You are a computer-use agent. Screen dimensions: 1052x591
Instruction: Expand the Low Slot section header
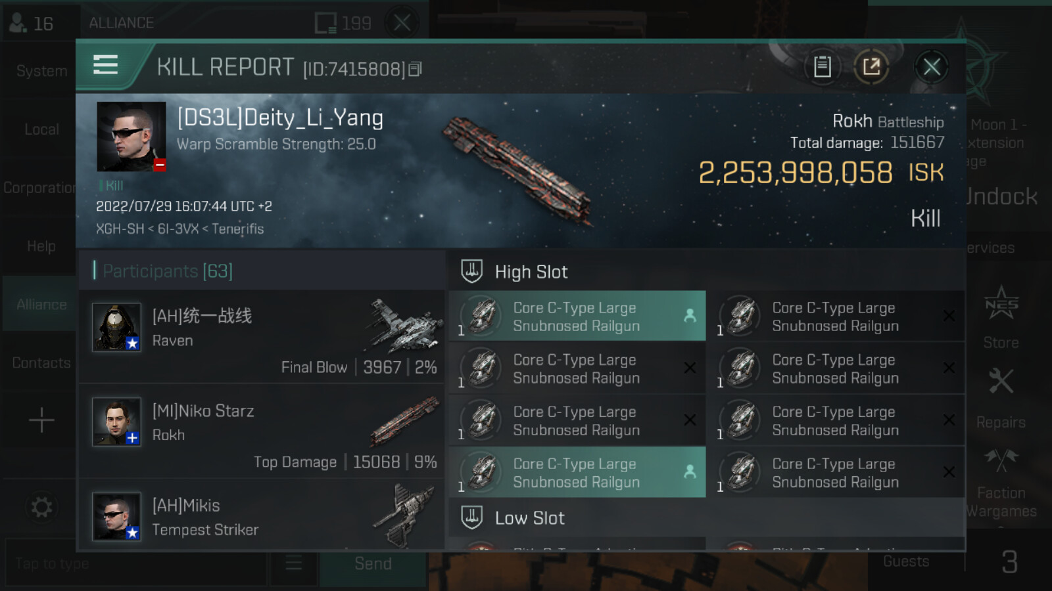tap(707, 517)
